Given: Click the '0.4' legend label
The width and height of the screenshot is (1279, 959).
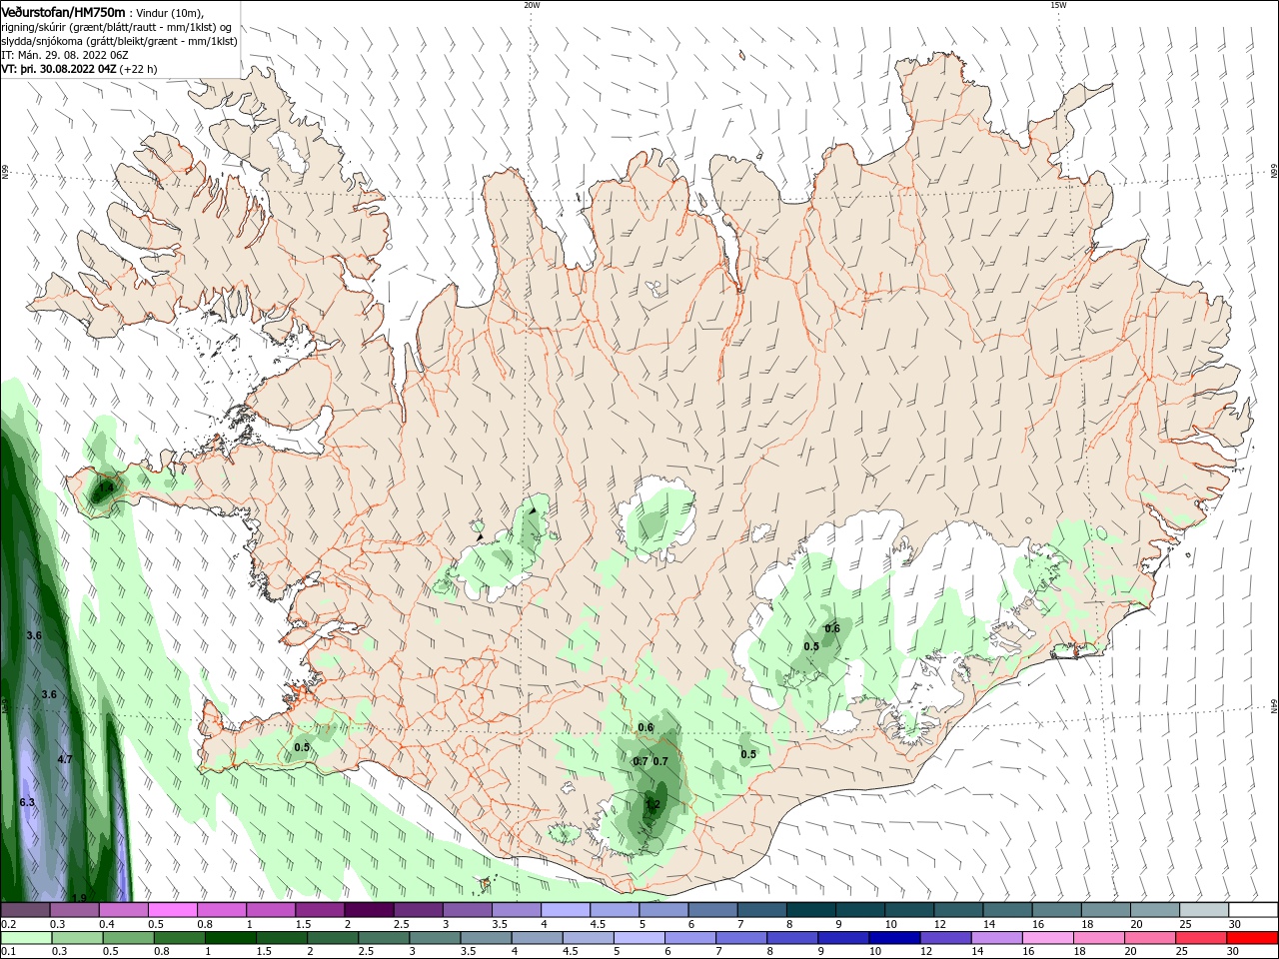Looking at the screenshot, I should (107, 924).
